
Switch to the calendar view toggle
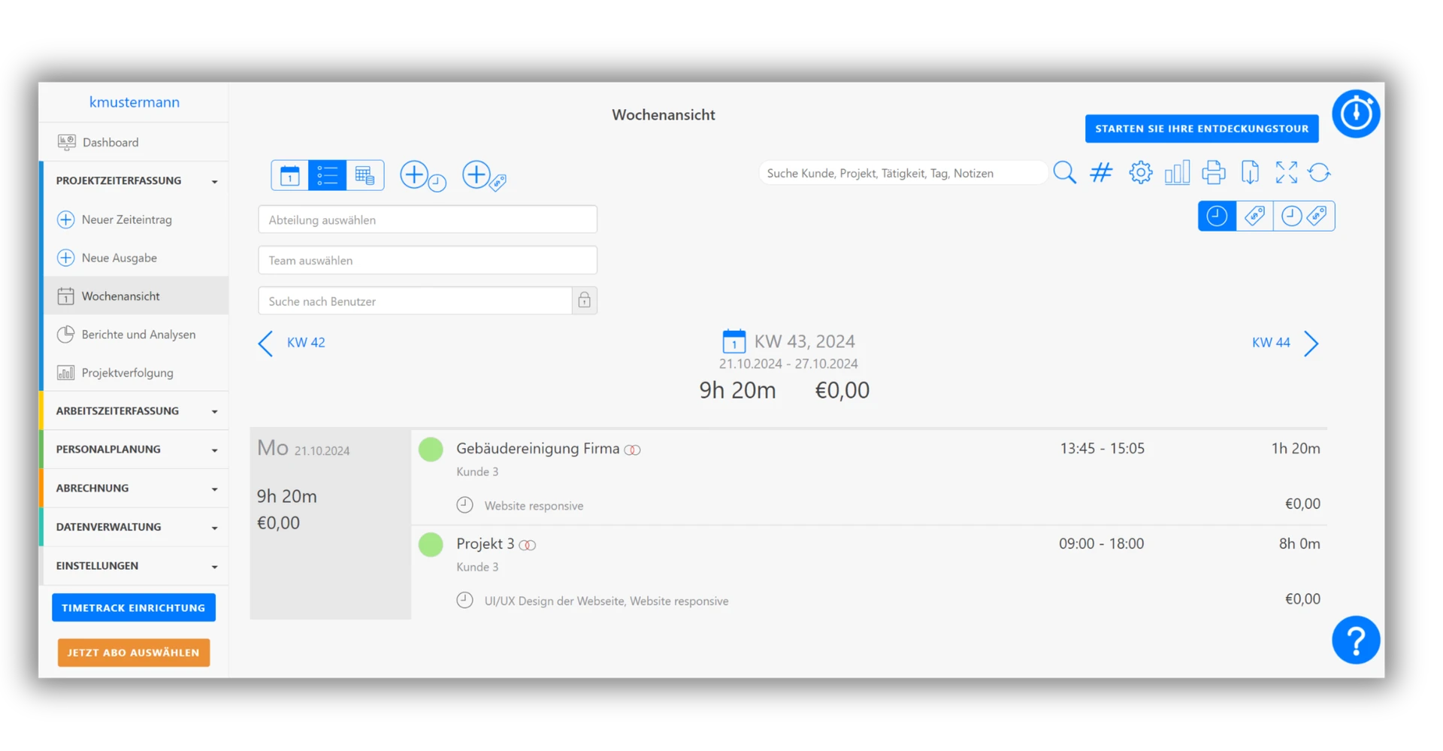click(290, 176)
